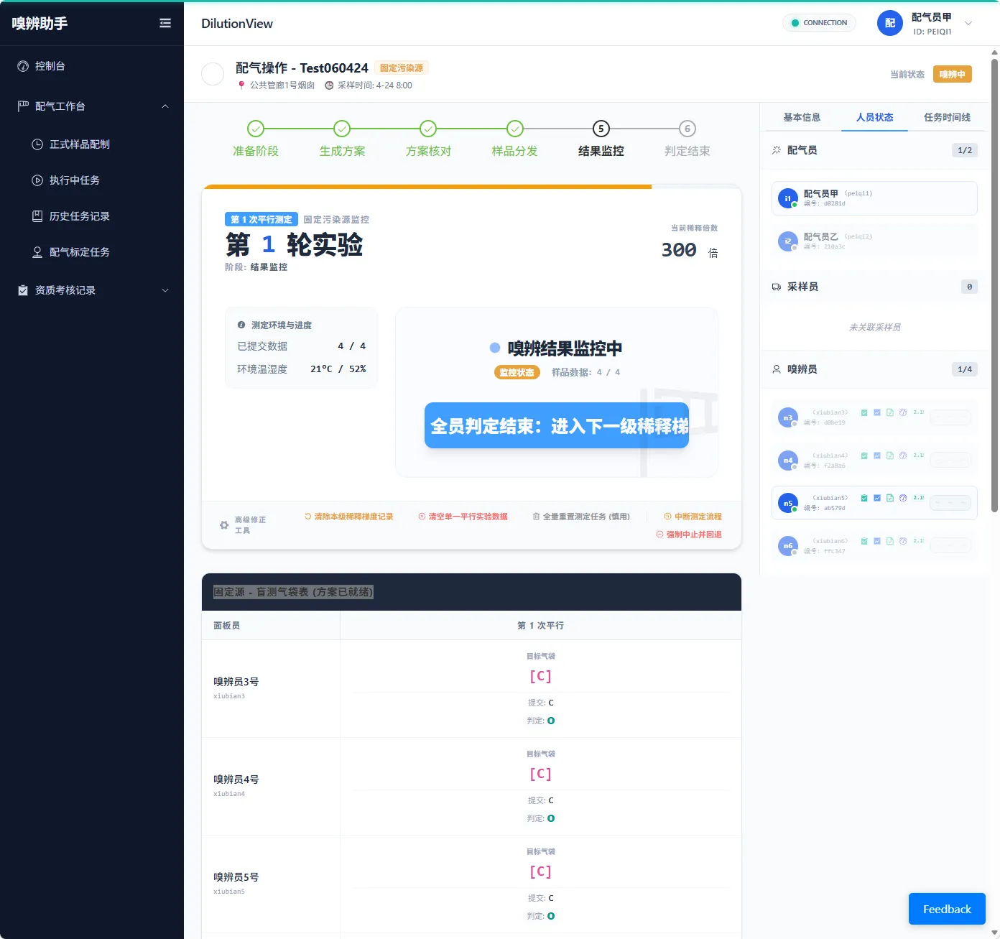Switch to the 任务时间线 tab
This screenshot has width=1000, height=939.
click(947, 117)
